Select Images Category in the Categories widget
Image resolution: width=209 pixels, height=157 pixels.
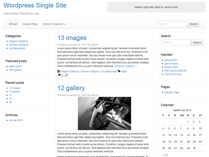pos(18,41)
